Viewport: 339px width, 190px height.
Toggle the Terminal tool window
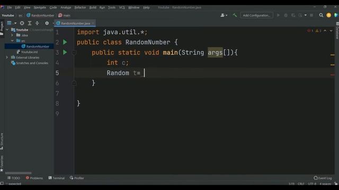tap(57, 178)
